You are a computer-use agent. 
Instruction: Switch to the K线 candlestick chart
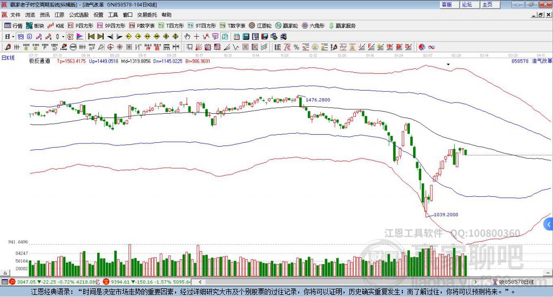[x=56, y=26]
